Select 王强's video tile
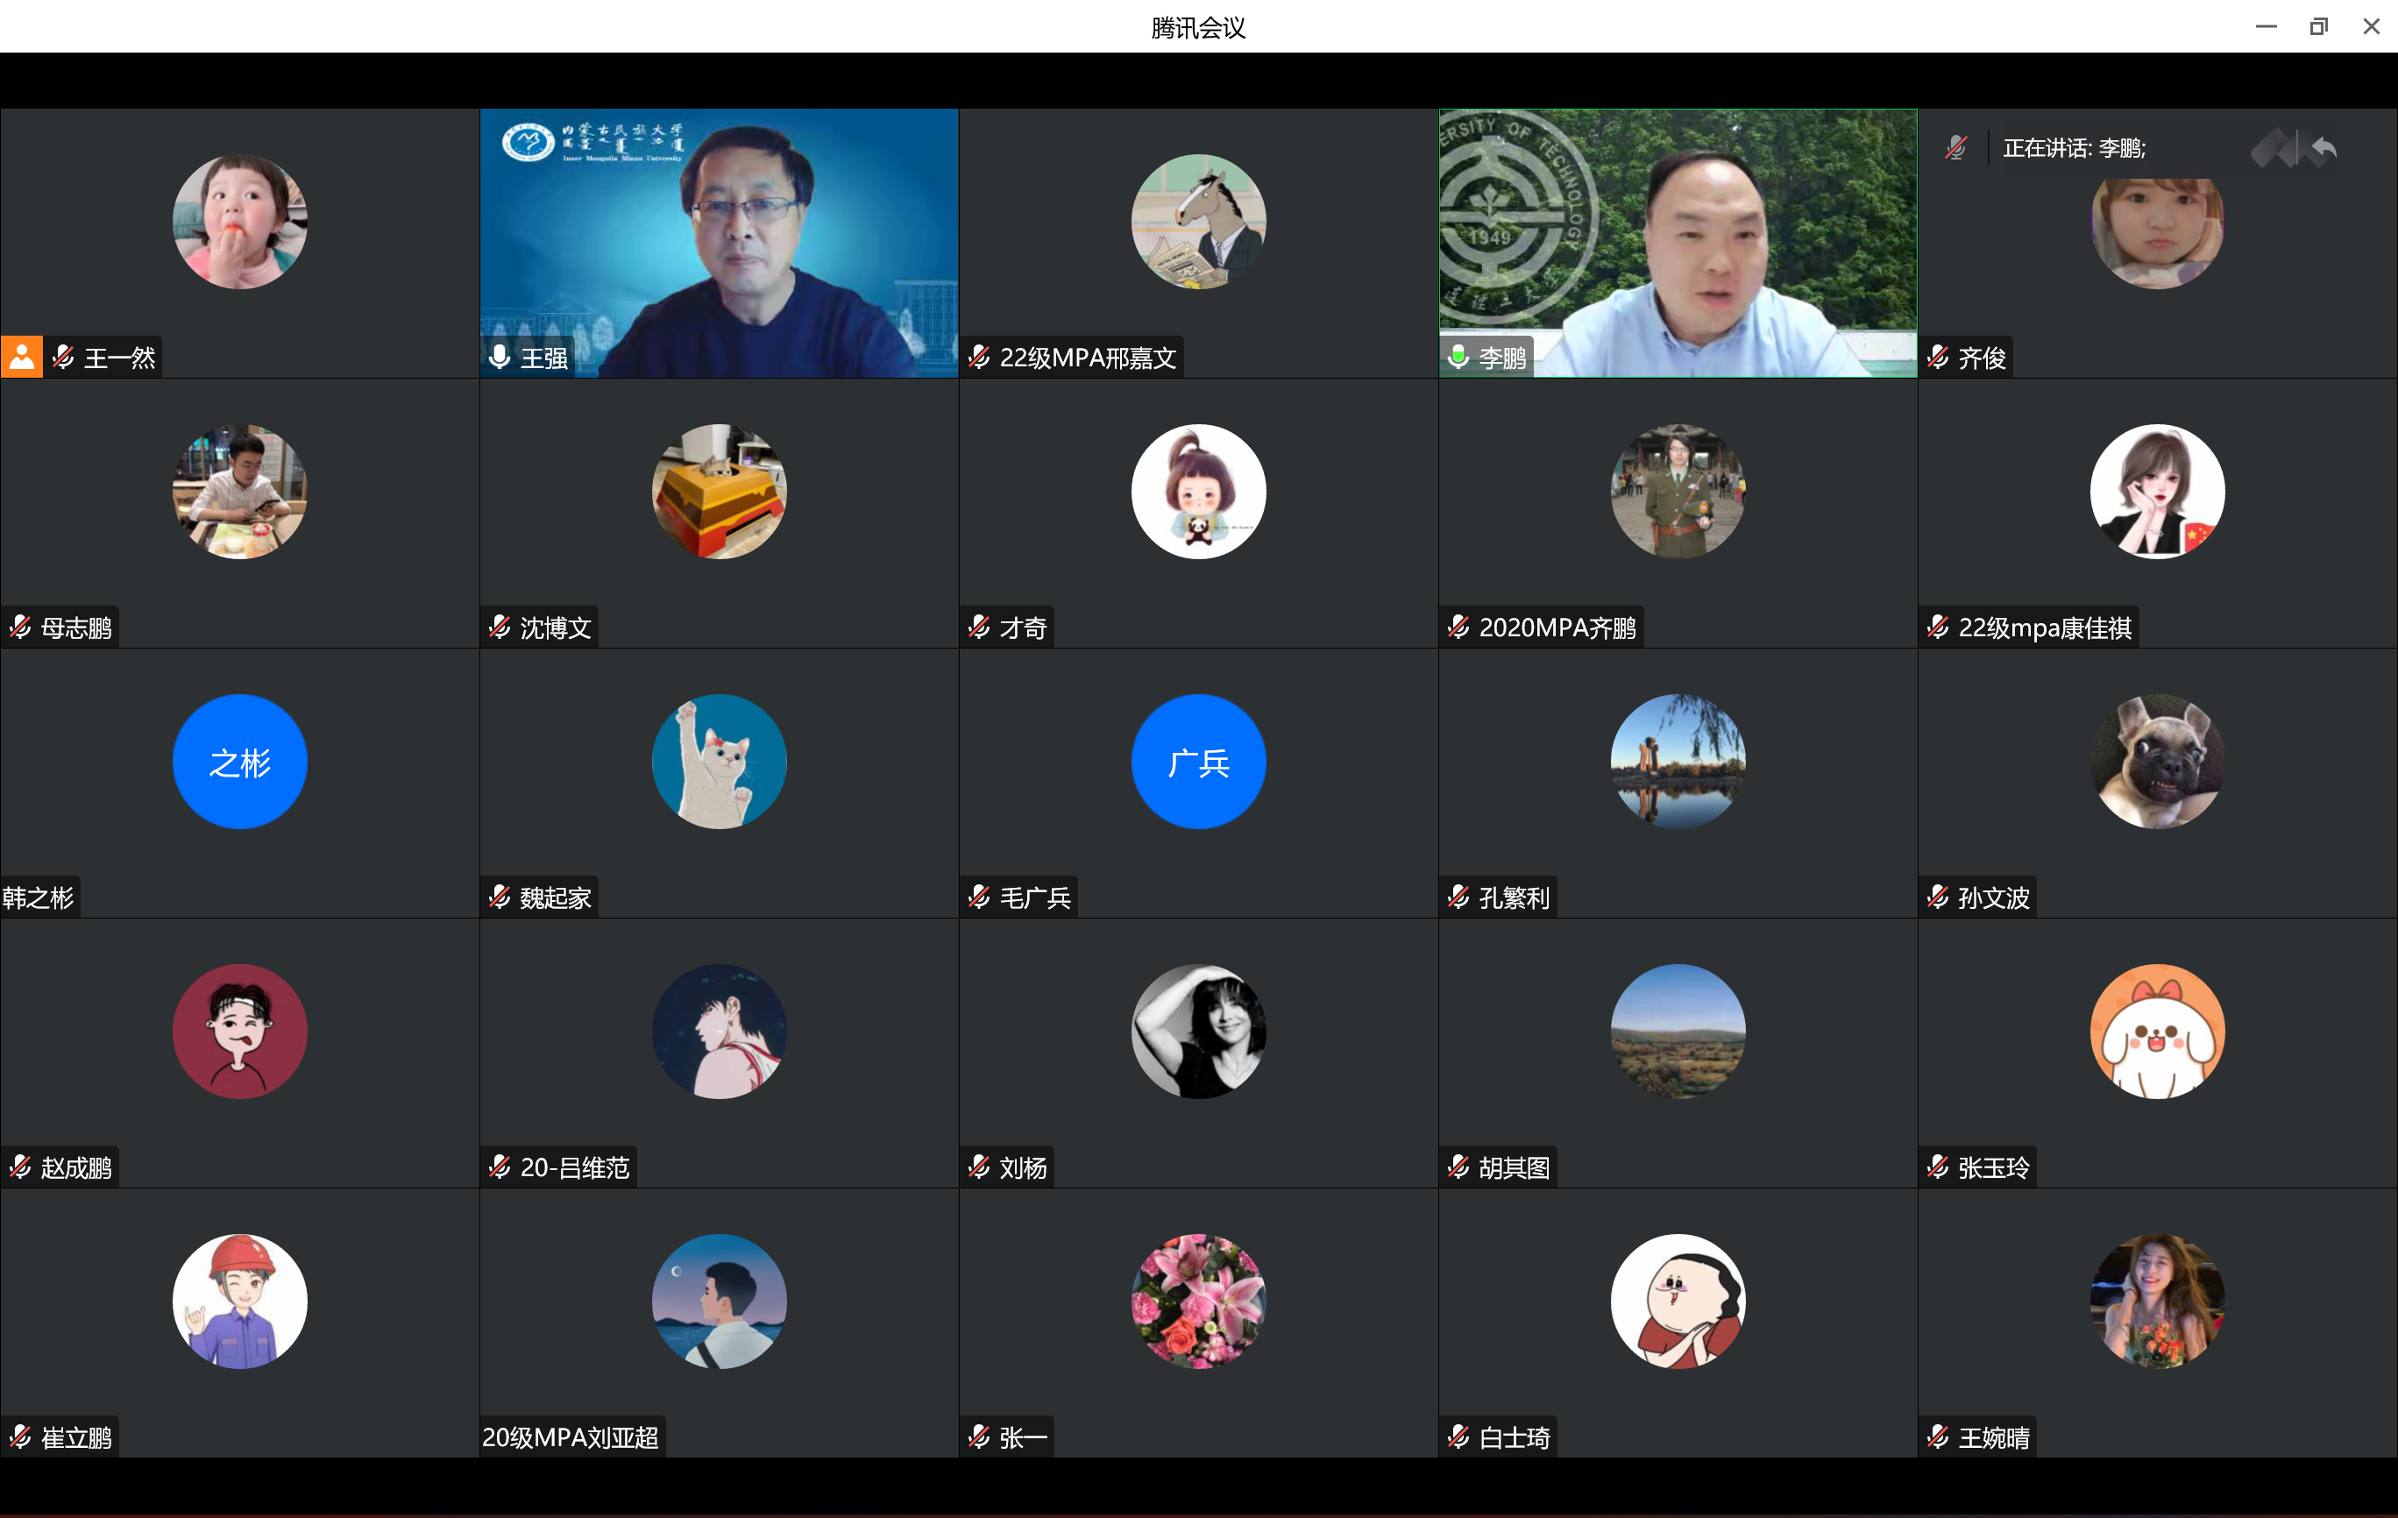Image resolution: width=2398 pixels, height=1518 pixels. click(719, 244)
